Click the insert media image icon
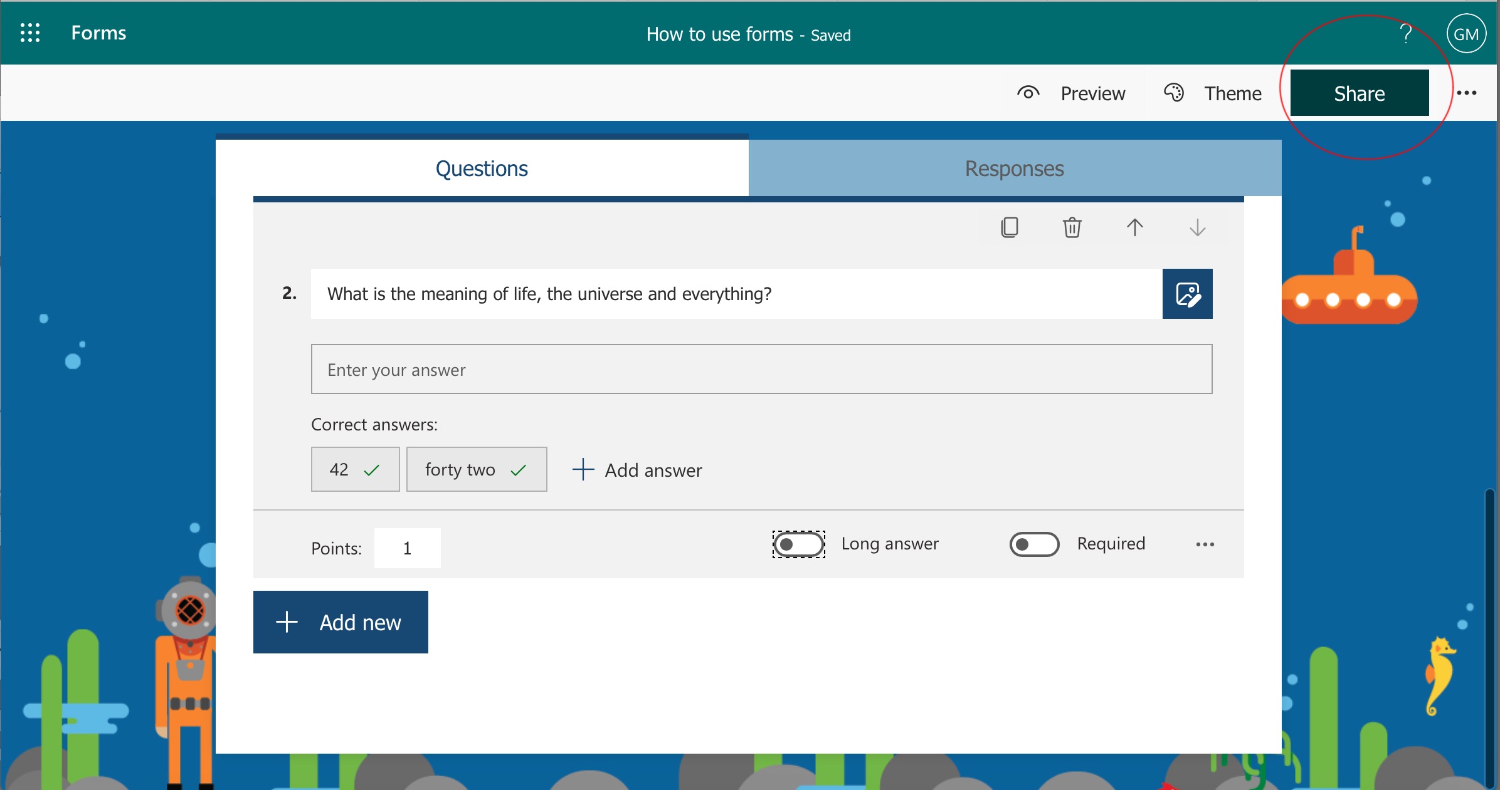The image size is (1500, 790). tap(1187, 294)
